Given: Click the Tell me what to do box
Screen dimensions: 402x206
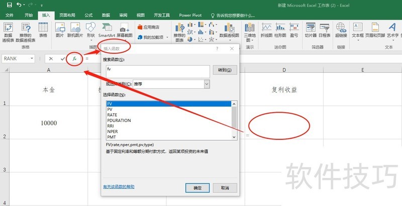Looking at the screenshot, I should pyautogui.click(x=233, y=16).
